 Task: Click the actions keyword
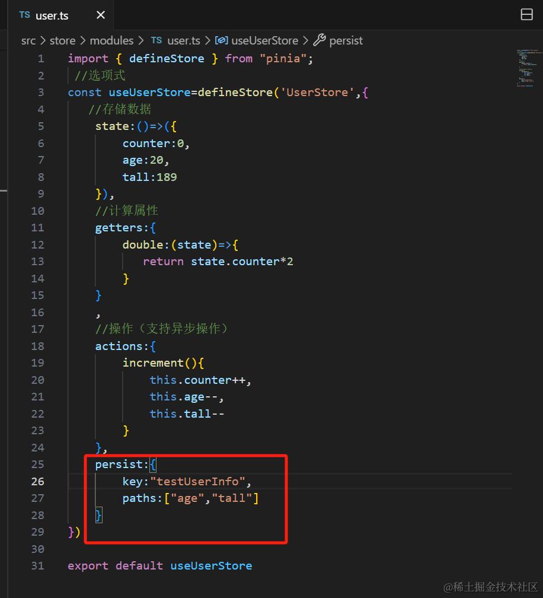tap(119, 346)
